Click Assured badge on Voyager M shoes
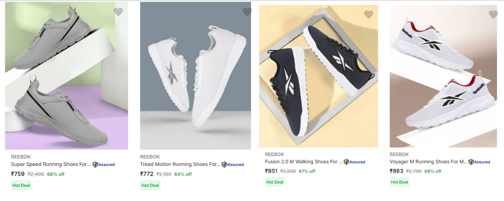The width and height of the screenshot is (504, 201). pyautogui.click(x=479, y=162)
